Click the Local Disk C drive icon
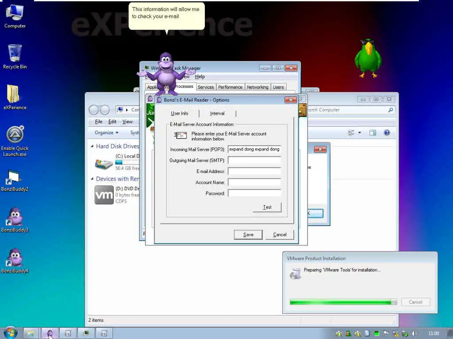453x339 pixels. 104,163
